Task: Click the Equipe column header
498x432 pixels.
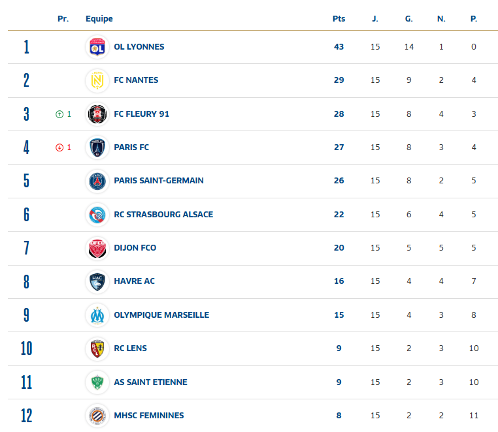Action: point(99,19)
